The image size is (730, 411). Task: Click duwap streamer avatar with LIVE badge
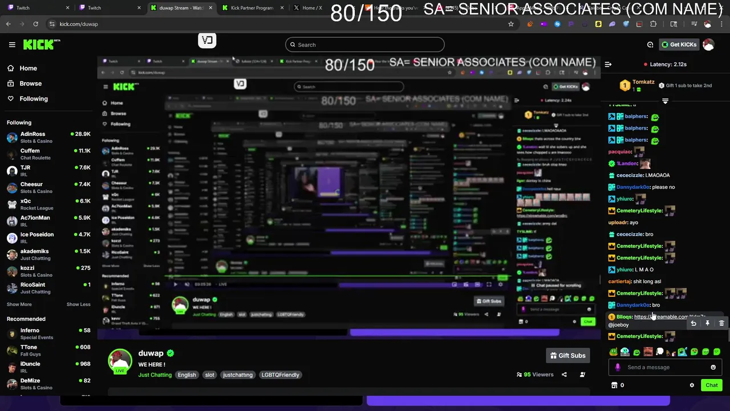120,361
